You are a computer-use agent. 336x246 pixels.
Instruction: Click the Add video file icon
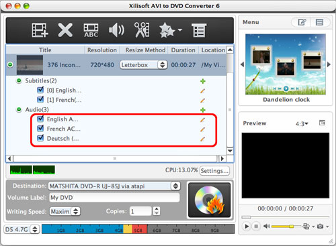40,30
